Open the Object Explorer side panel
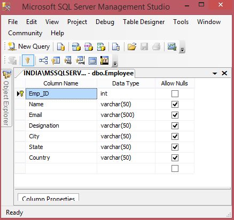234x220 pixels. click(x=6, y=98)
